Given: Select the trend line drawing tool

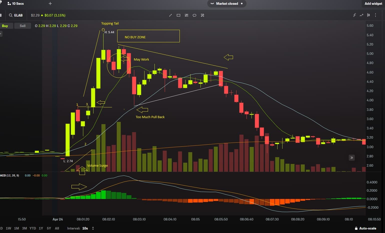Looking at the screenshot, I should pyautogui.click(x=170, y=15).
